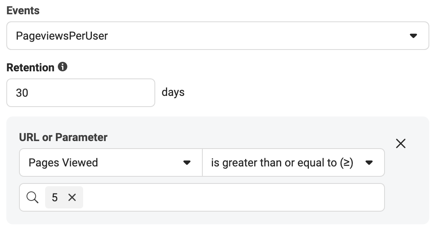
Task: Remove the value chip 5
Action: pos(72,197)
